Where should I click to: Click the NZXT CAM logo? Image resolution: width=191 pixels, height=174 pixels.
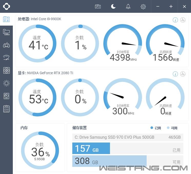tap(6, 6)
